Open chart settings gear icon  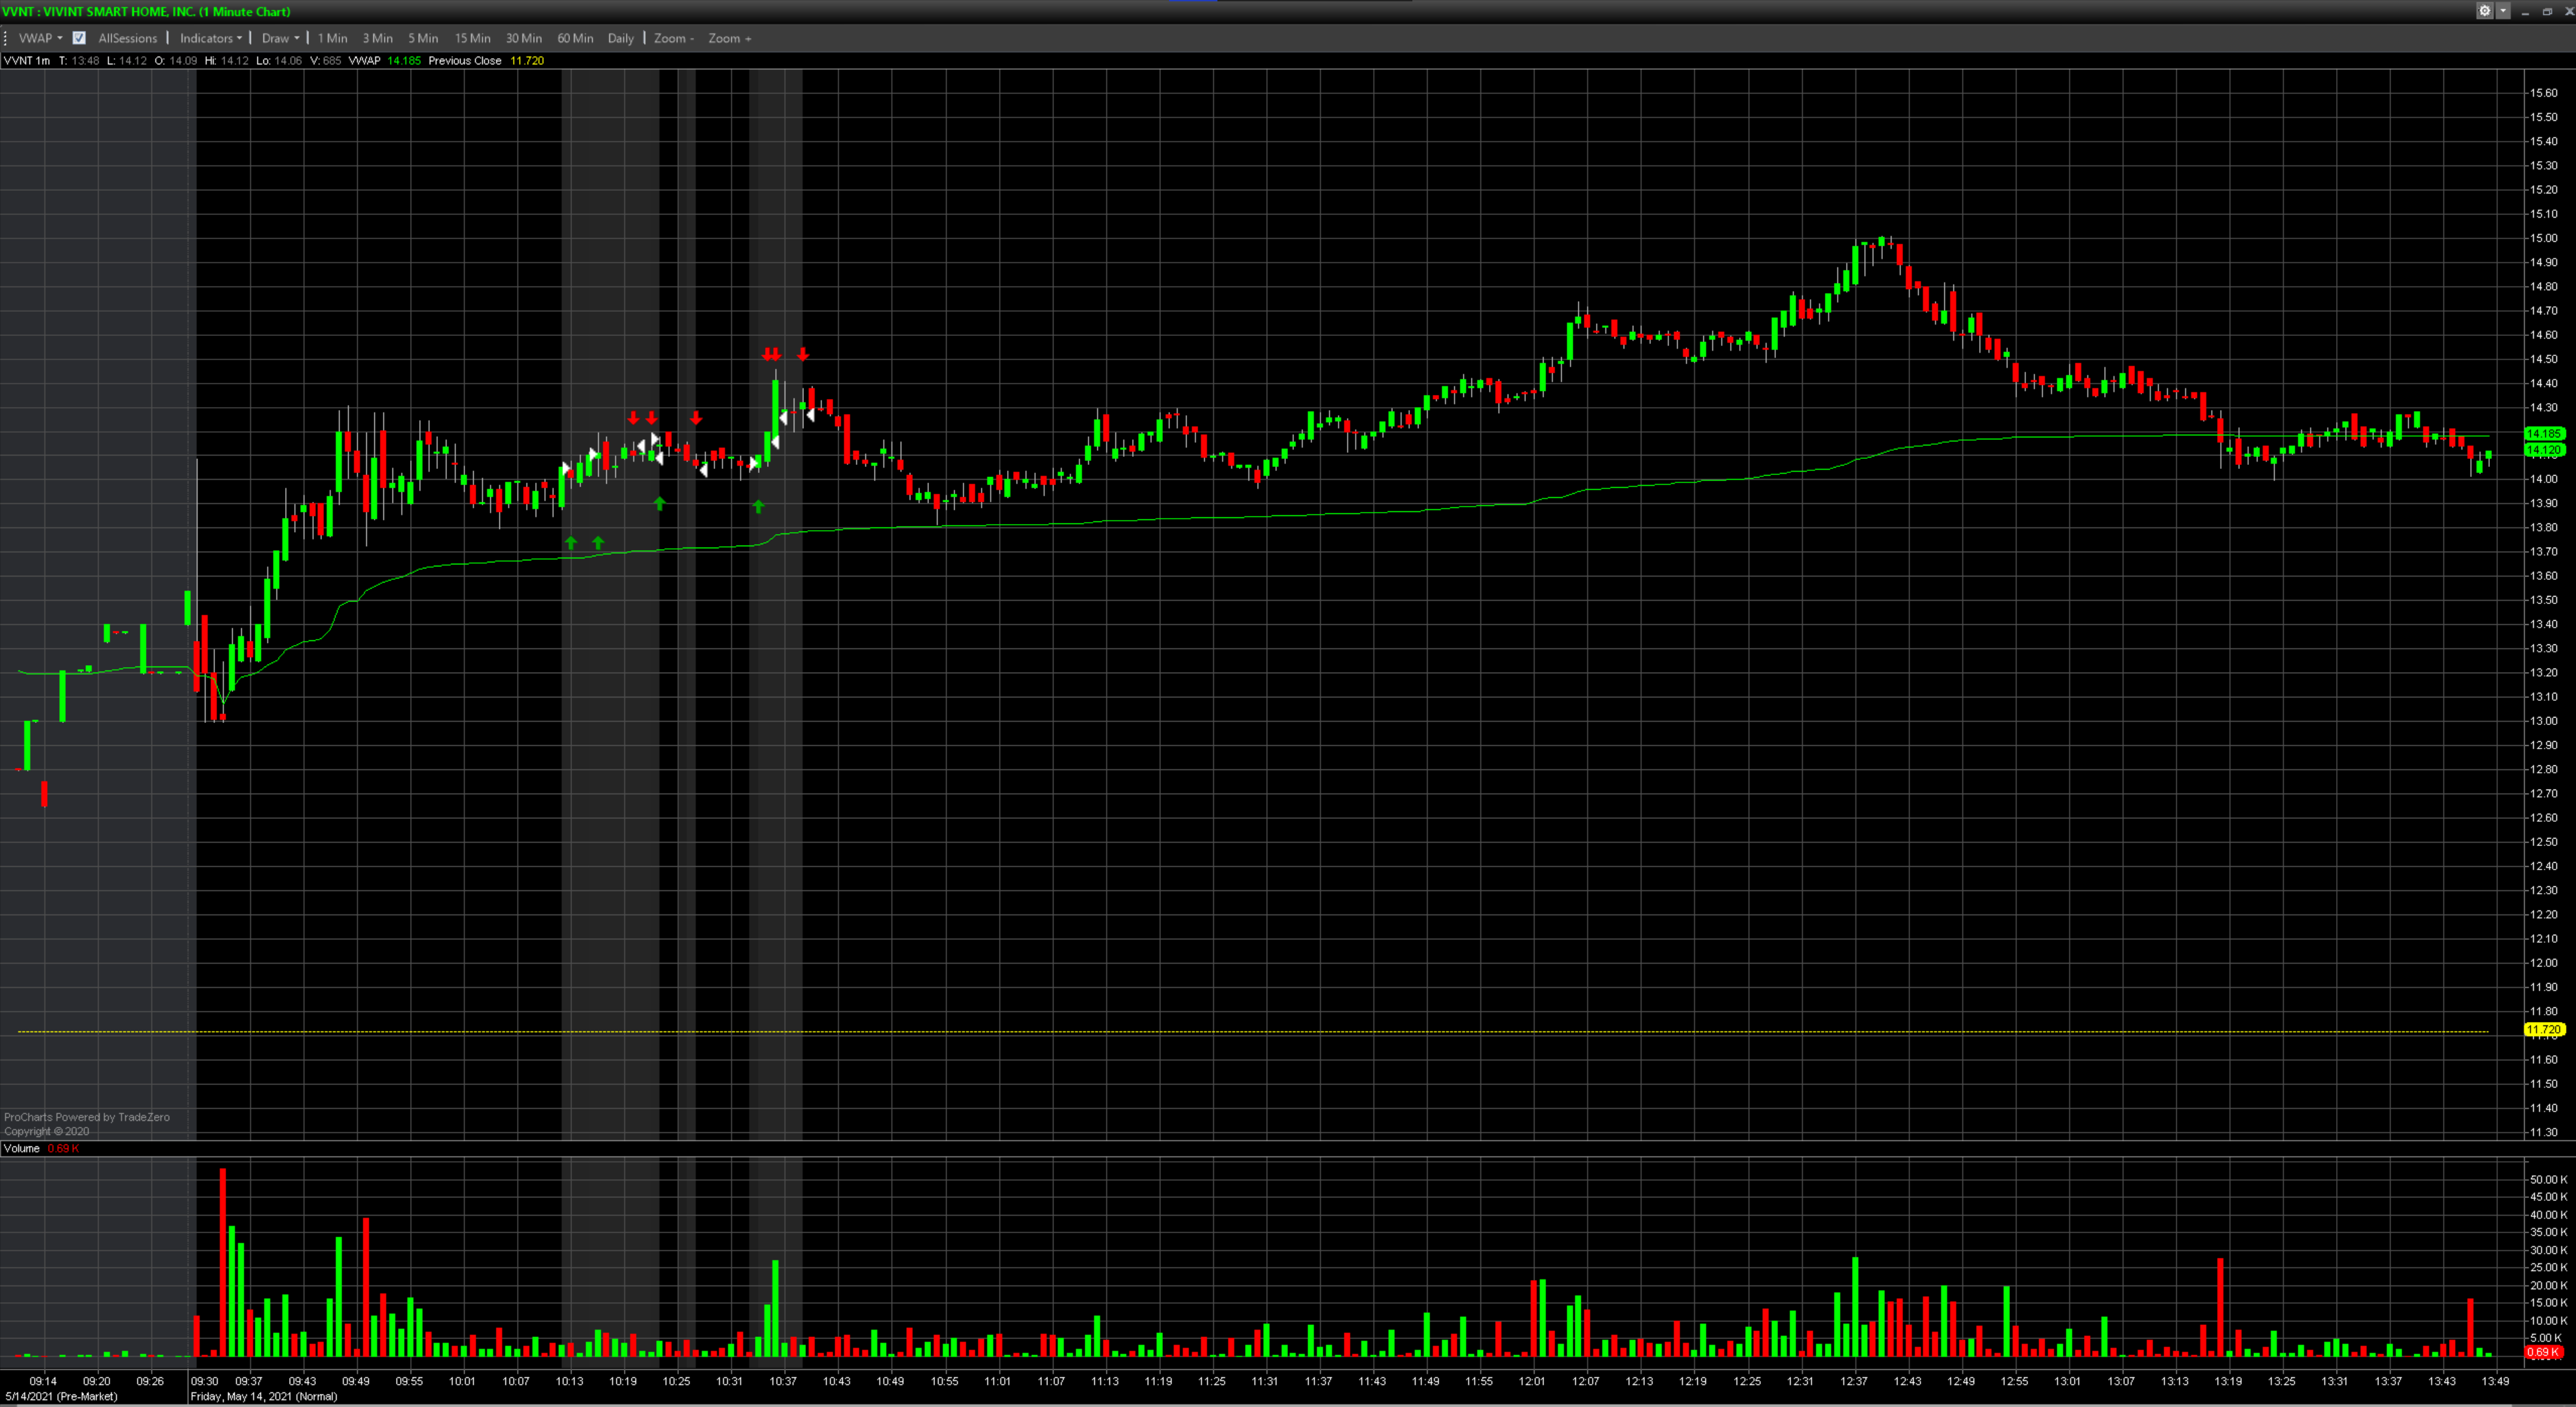point(2484,11)
